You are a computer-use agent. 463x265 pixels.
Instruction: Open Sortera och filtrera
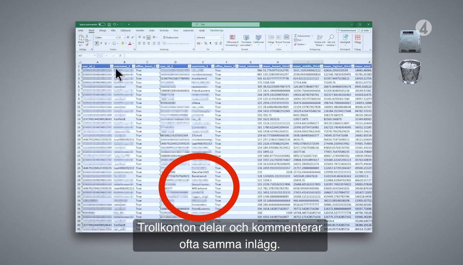(x=320, y=40)
